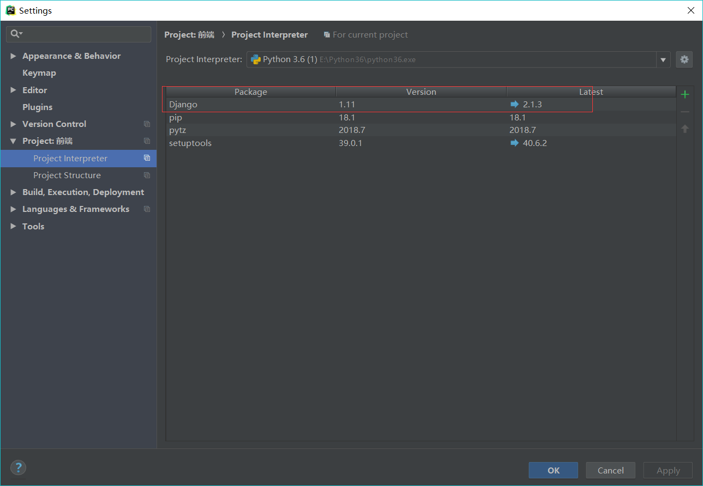The height and width of the screenshot is (486, 703).
Task: Sort by the Package column header
Action: (x=251, y=92)
